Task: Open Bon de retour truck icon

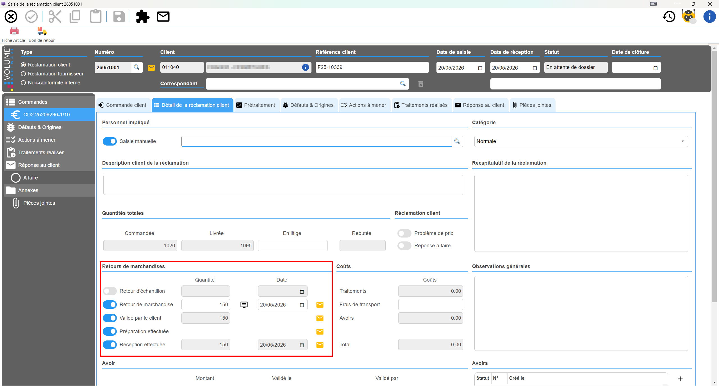Action: point(42,31)
